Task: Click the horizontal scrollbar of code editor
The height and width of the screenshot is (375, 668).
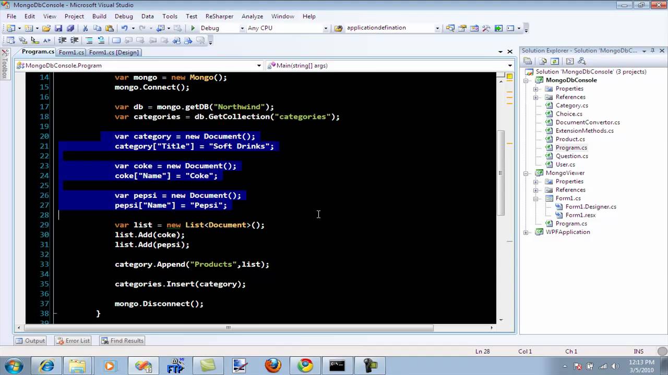Action: (x=228, y=328)
